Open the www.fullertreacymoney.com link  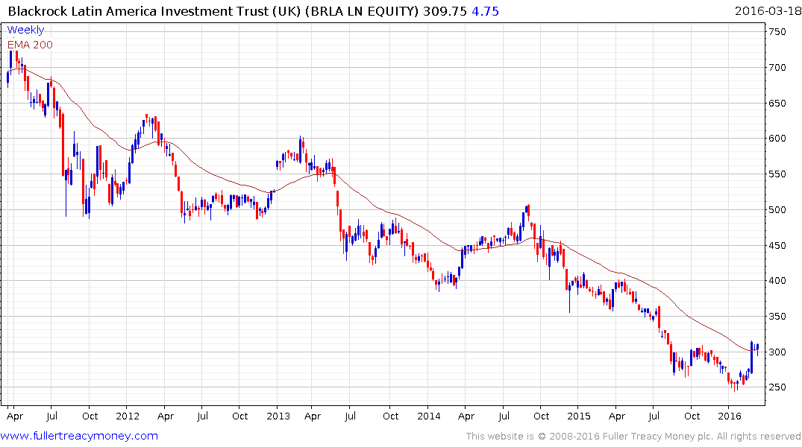click(79, 436)
